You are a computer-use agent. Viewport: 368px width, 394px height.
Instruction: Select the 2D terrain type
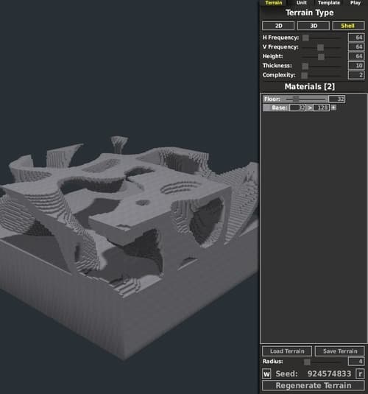coord(278,26)
